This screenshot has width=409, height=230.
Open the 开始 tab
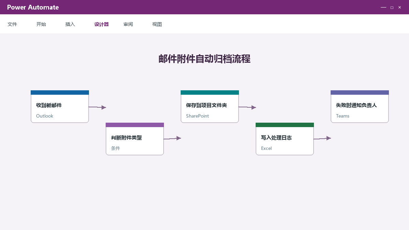click(41, 24)
